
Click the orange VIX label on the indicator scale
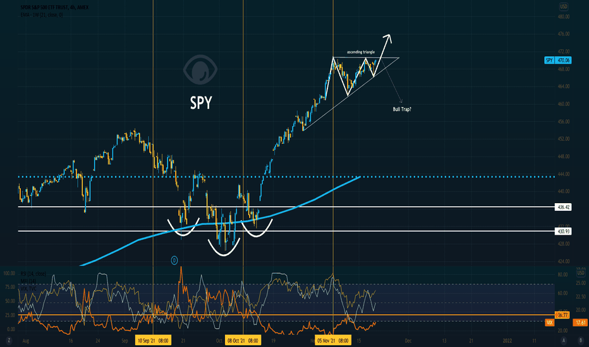pos(550,322)
